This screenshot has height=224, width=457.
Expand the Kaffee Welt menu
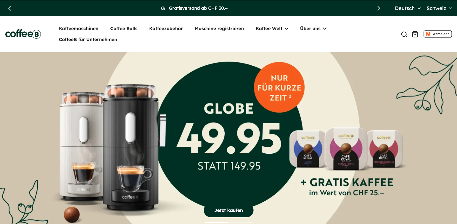272,29
